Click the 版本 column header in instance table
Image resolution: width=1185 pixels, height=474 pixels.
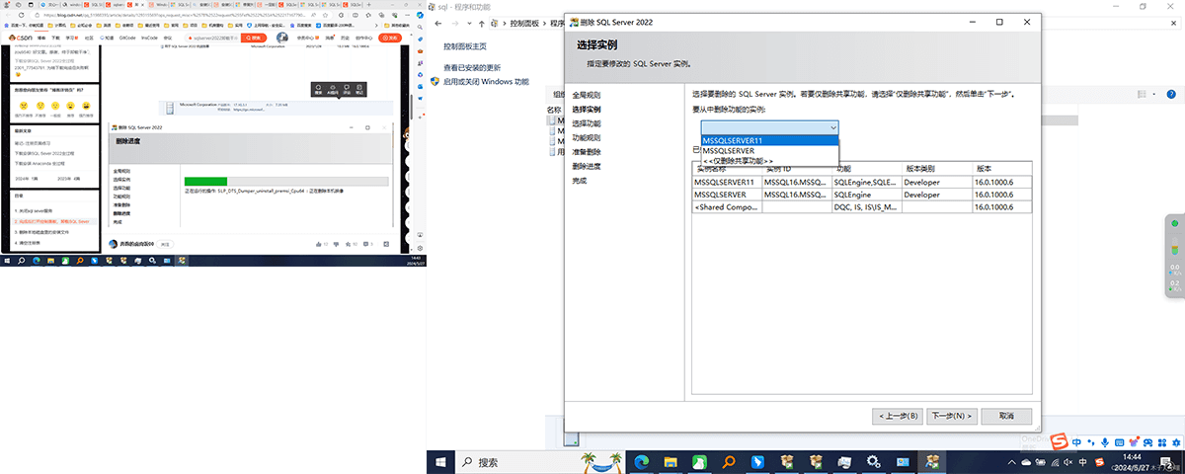click(1001, 169)
